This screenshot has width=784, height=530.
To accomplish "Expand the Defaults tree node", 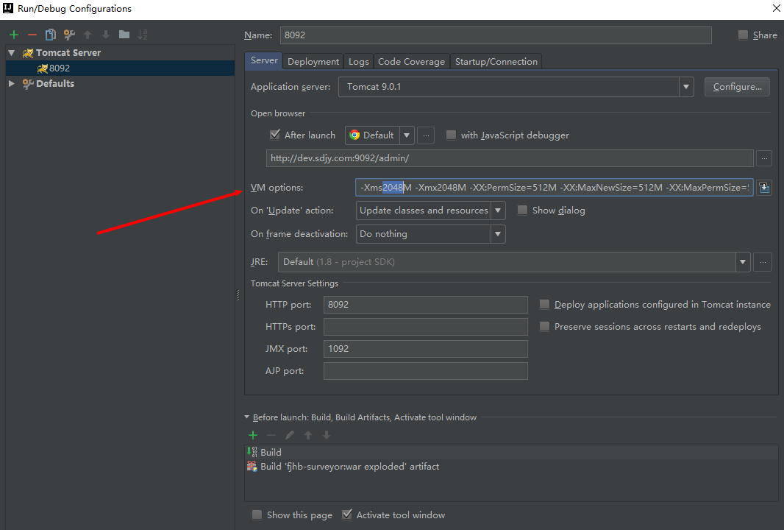I will point(12,84).
